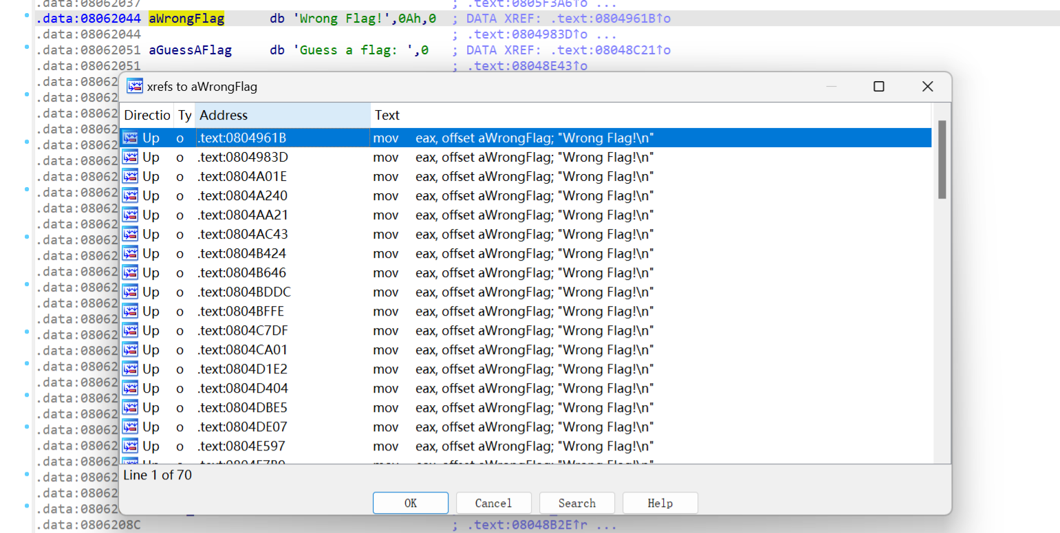Cancel the xrefs dialog
This screenshot has height=533, width=1060.
point(493,503)
